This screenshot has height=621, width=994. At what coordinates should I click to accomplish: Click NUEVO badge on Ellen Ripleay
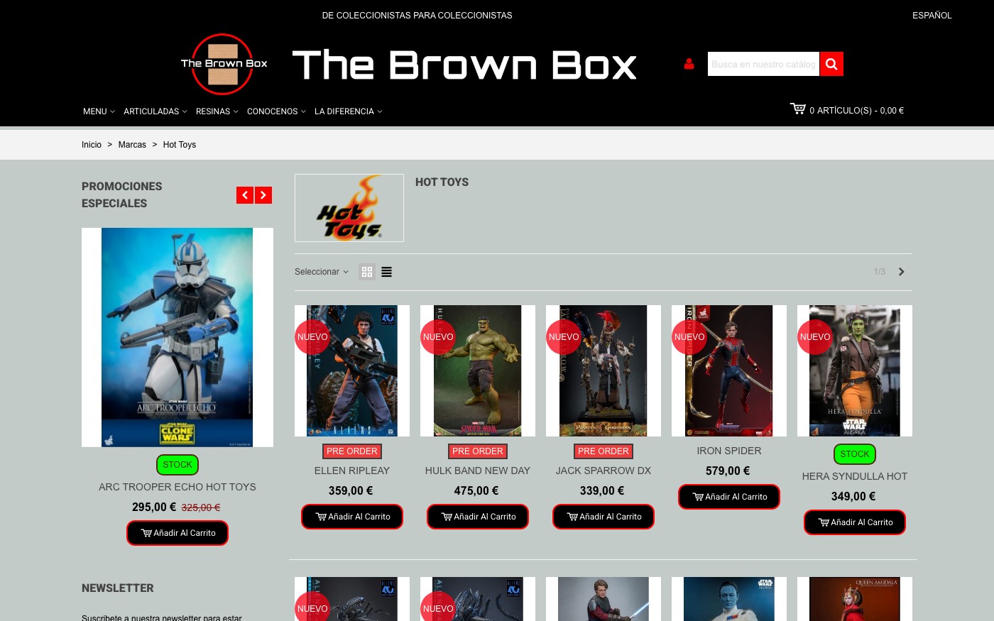coord(312,337)
